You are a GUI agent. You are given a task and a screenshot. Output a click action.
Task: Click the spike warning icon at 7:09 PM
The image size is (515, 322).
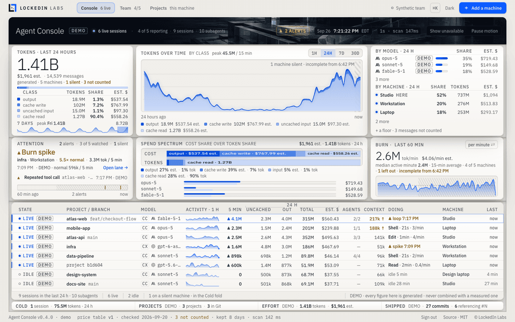pos(390,247)
